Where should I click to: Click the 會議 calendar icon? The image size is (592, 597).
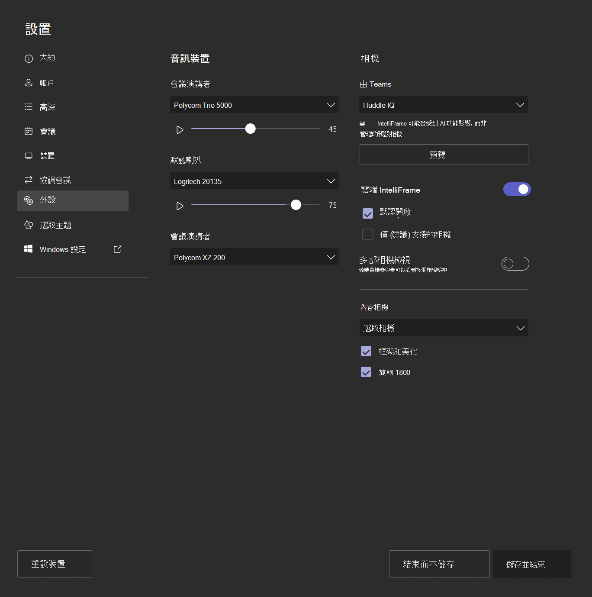(x=28, y=131)
